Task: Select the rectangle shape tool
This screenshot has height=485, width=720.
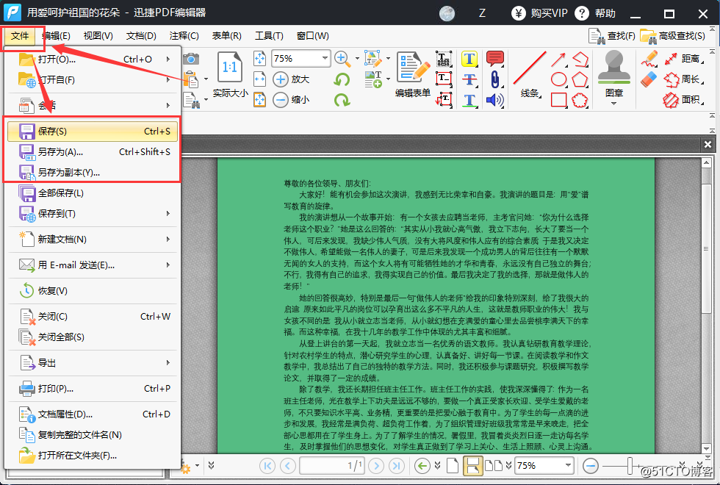Action: tap(558, 100)
